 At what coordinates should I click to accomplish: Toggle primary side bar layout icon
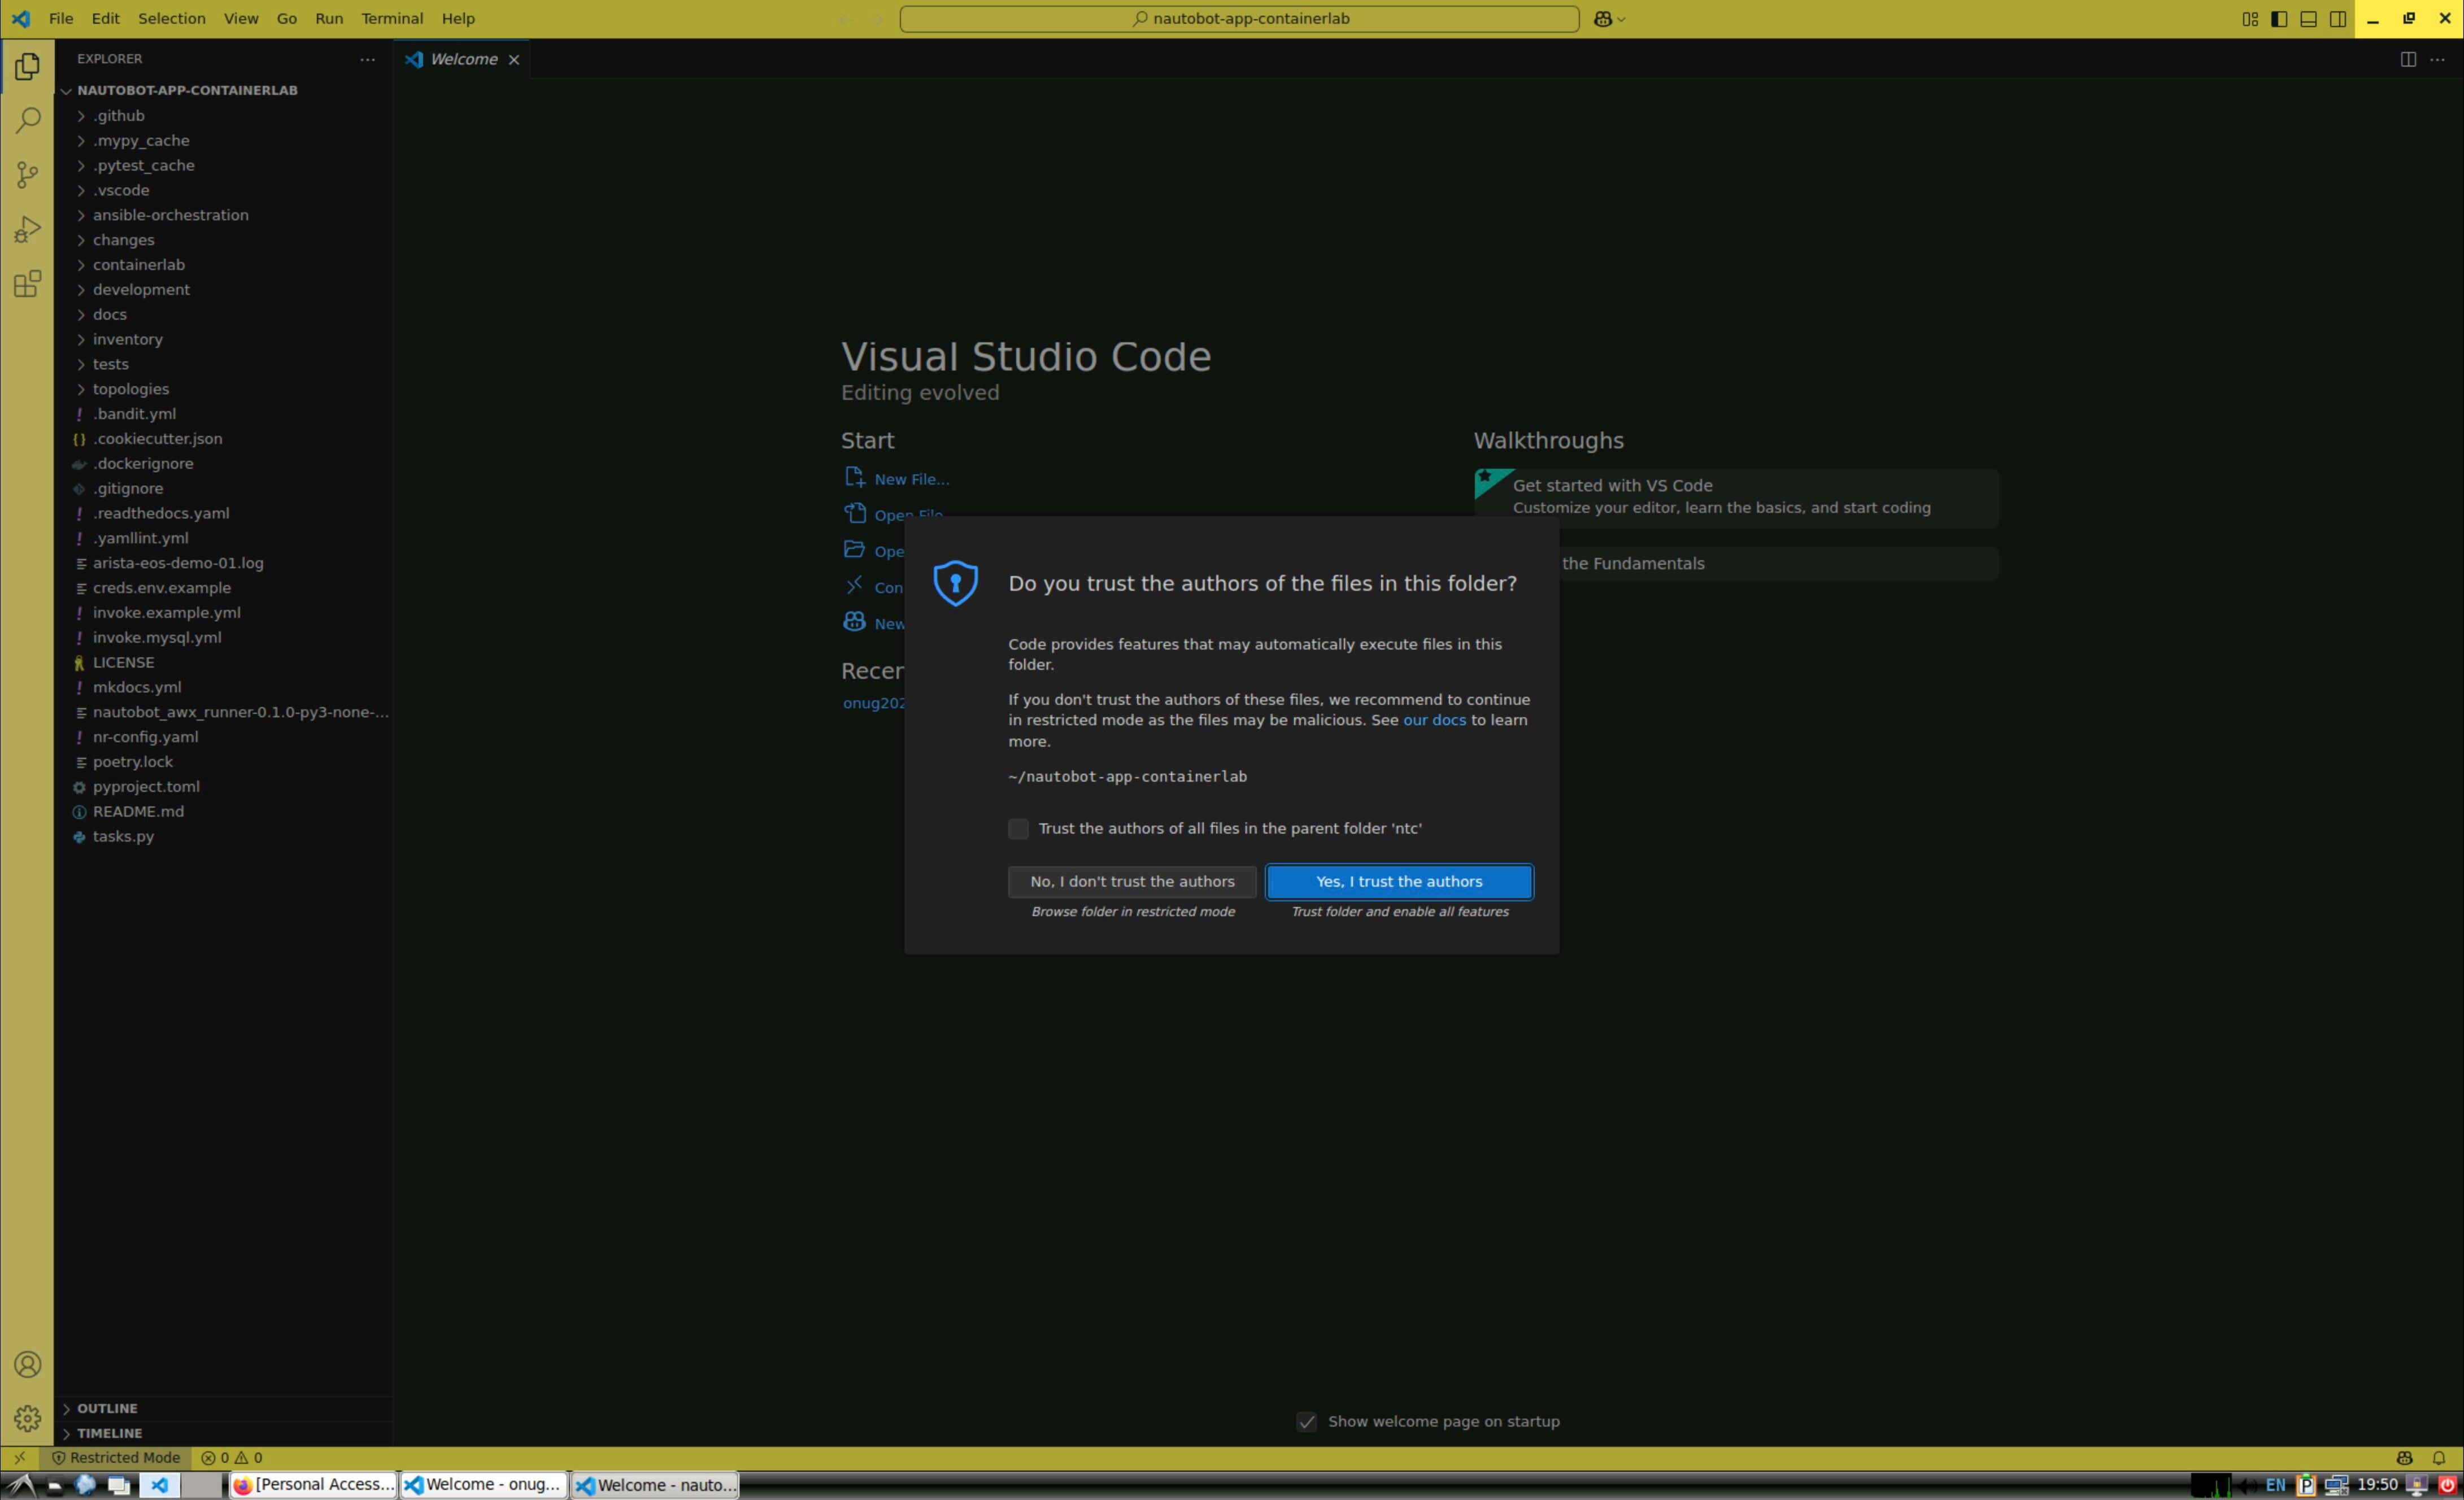[2279, 19]
